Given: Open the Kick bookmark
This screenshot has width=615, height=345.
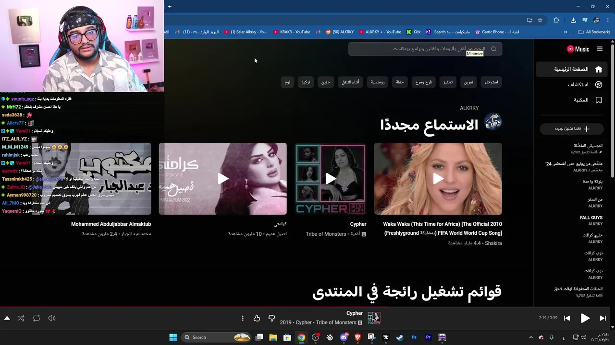Looking at the screenshot, I should tap(413, 32).
